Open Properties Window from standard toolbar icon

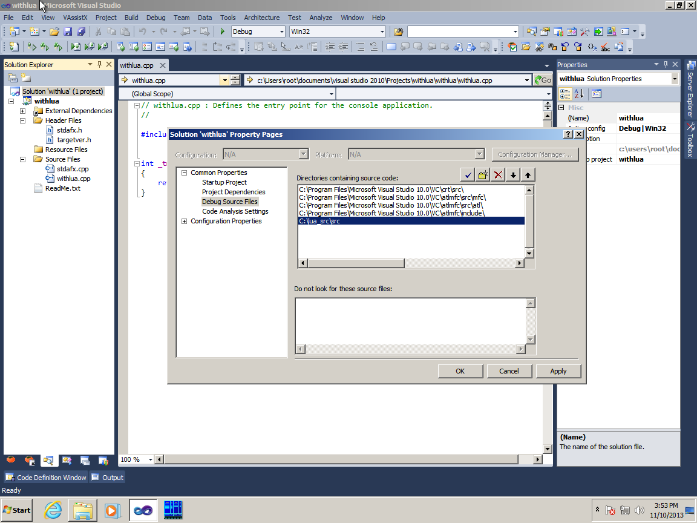click(545, 31)
